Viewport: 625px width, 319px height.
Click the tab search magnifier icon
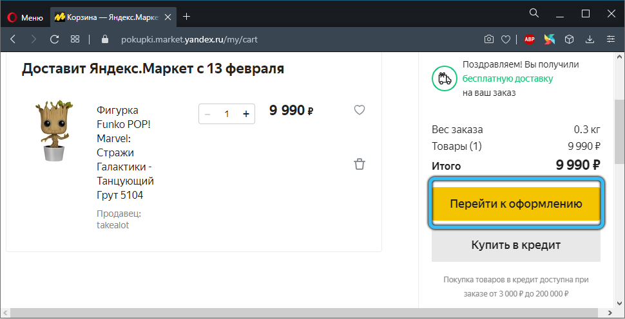click(534, 13)
